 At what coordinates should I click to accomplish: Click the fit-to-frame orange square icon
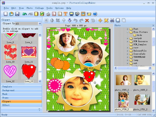[106, 20]
